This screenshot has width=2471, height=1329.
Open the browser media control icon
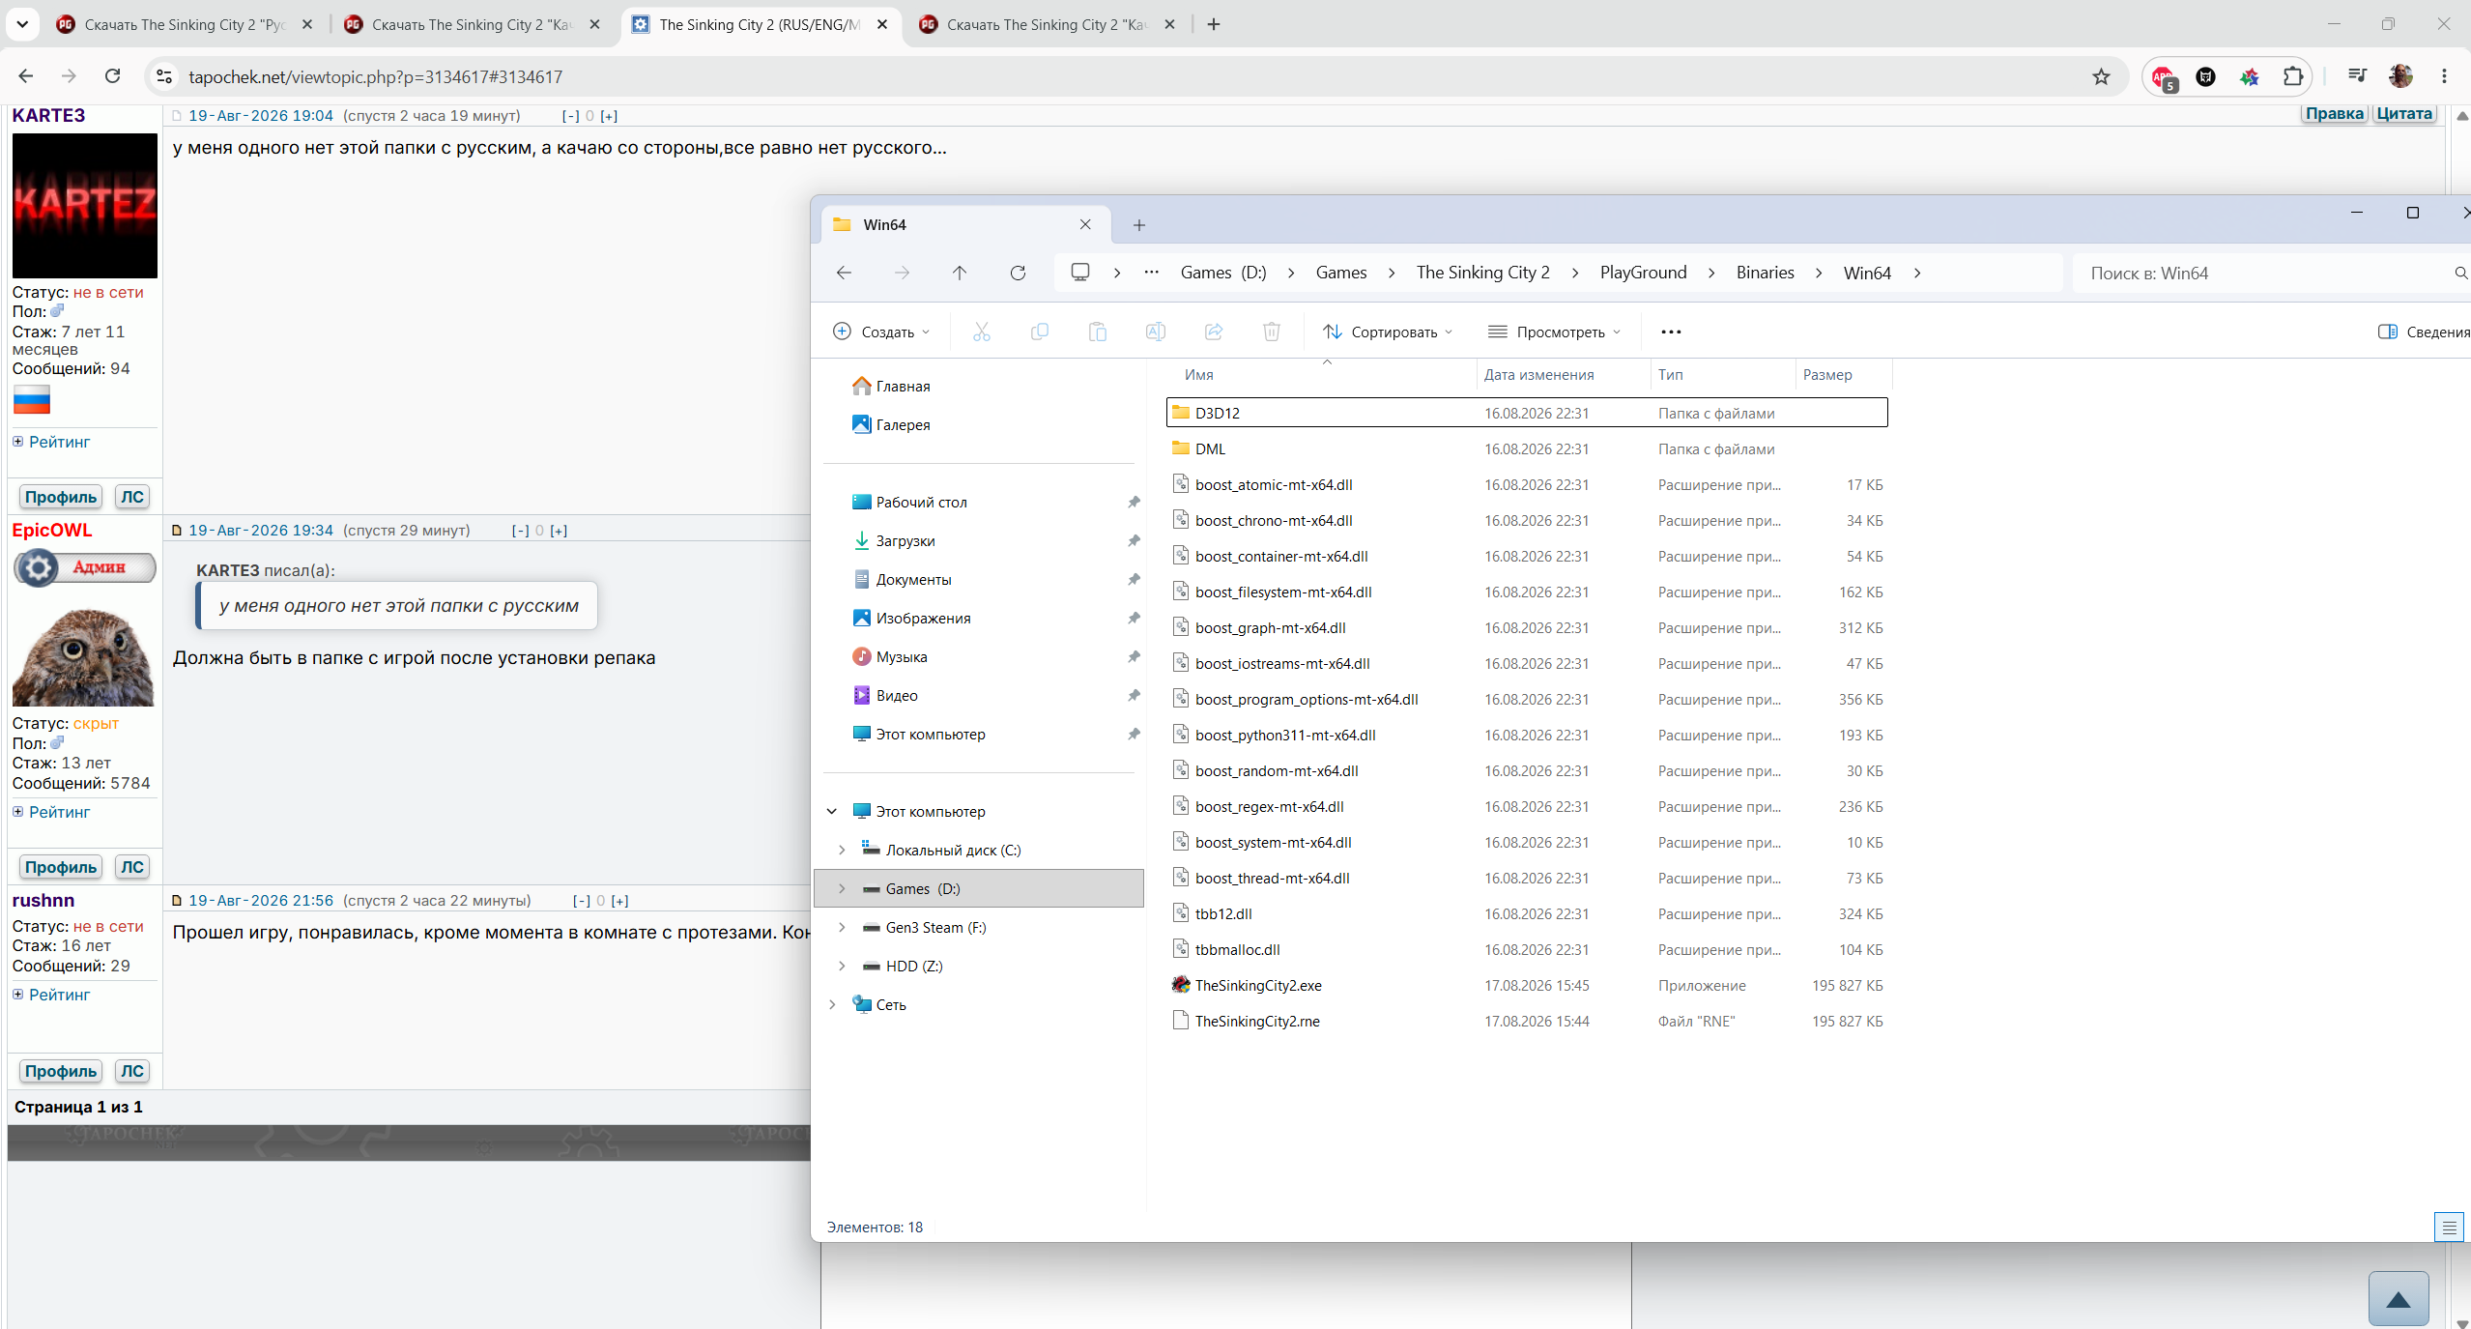tap(2357, 76)
